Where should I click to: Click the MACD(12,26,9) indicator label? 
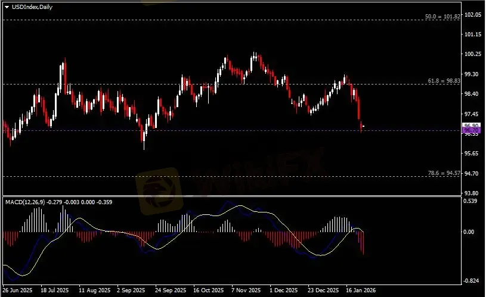25,202
